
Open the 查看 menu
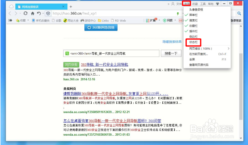pos(187,4)
